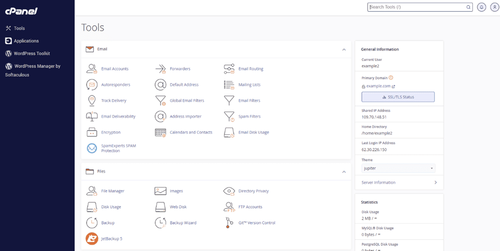
Task: Click the Spam Filters funnel icon
Action: 229,116
